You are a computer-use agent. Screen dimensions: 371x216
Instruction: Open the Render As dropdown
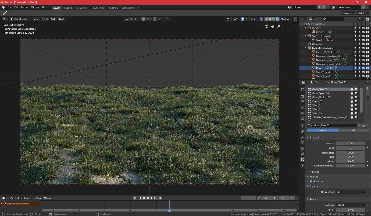tap(351, 205)
